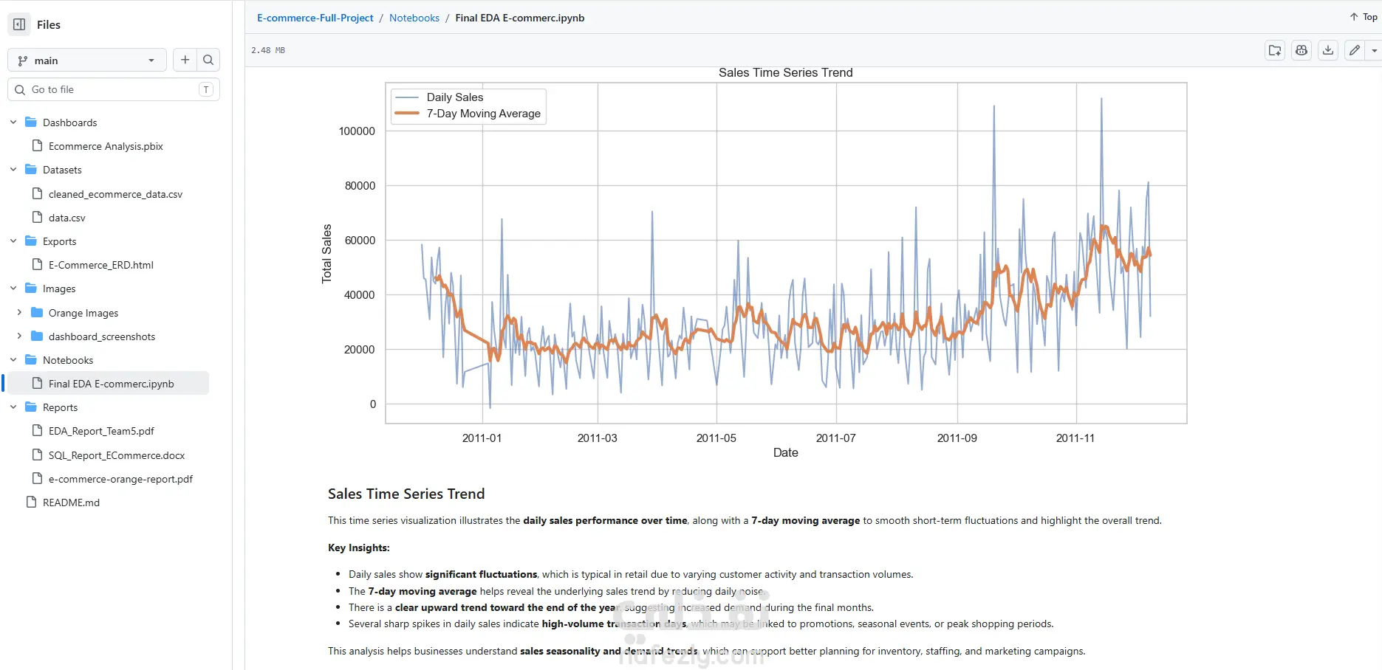Collapse the file tree side panel icon
Image resolution: width=1382 pixels, height=670 pixels.
(19, 24)
